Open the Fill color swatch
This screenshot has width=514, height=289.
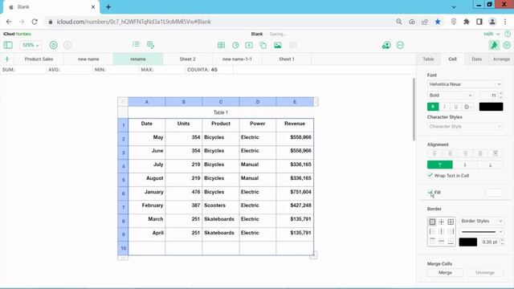494,193
